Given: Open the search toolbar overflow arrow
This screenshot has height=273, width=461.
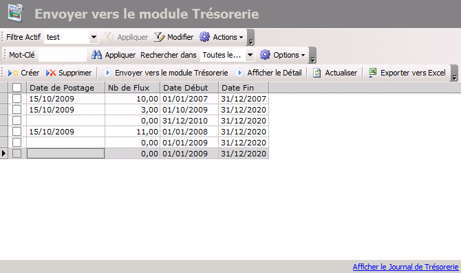Looking at the screenshot, I should pyautogui.click(x=312, y=55).
